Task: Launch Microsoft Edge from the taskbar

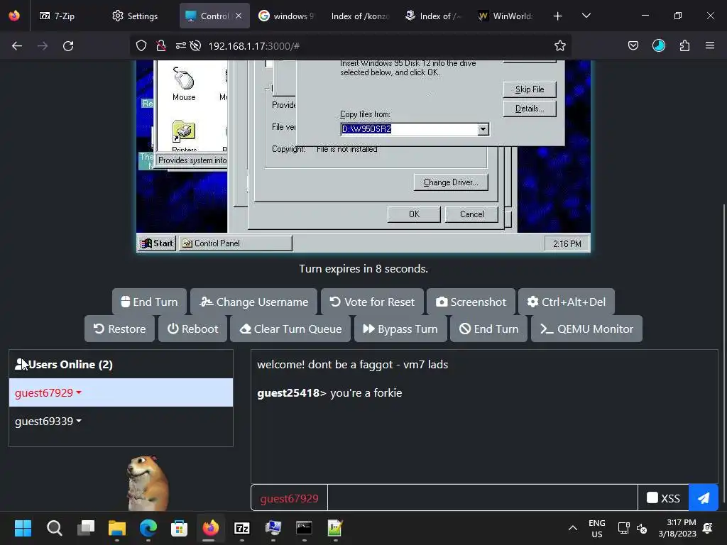Action: [x=148, y=528]
